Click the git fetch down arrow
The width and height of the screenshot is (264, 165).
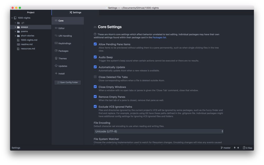(x=234, y=148)
